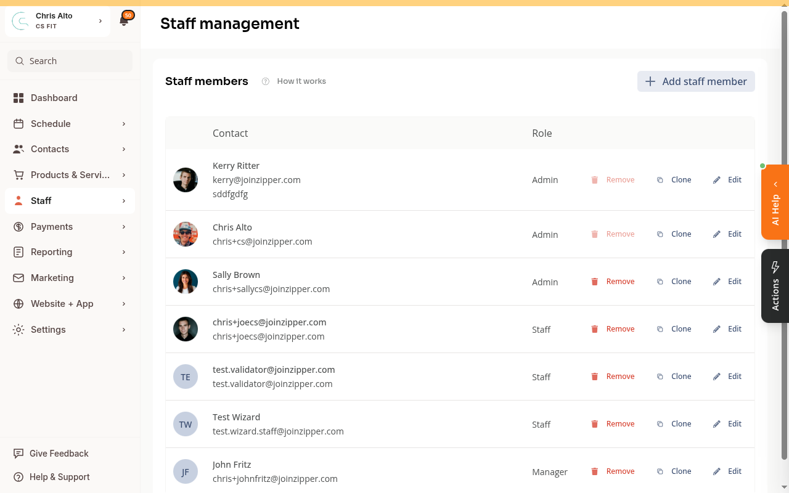Viewport: 789px width, 493px height.
Task: Click the shopping cart Products icon
Action: coord(18,175)
